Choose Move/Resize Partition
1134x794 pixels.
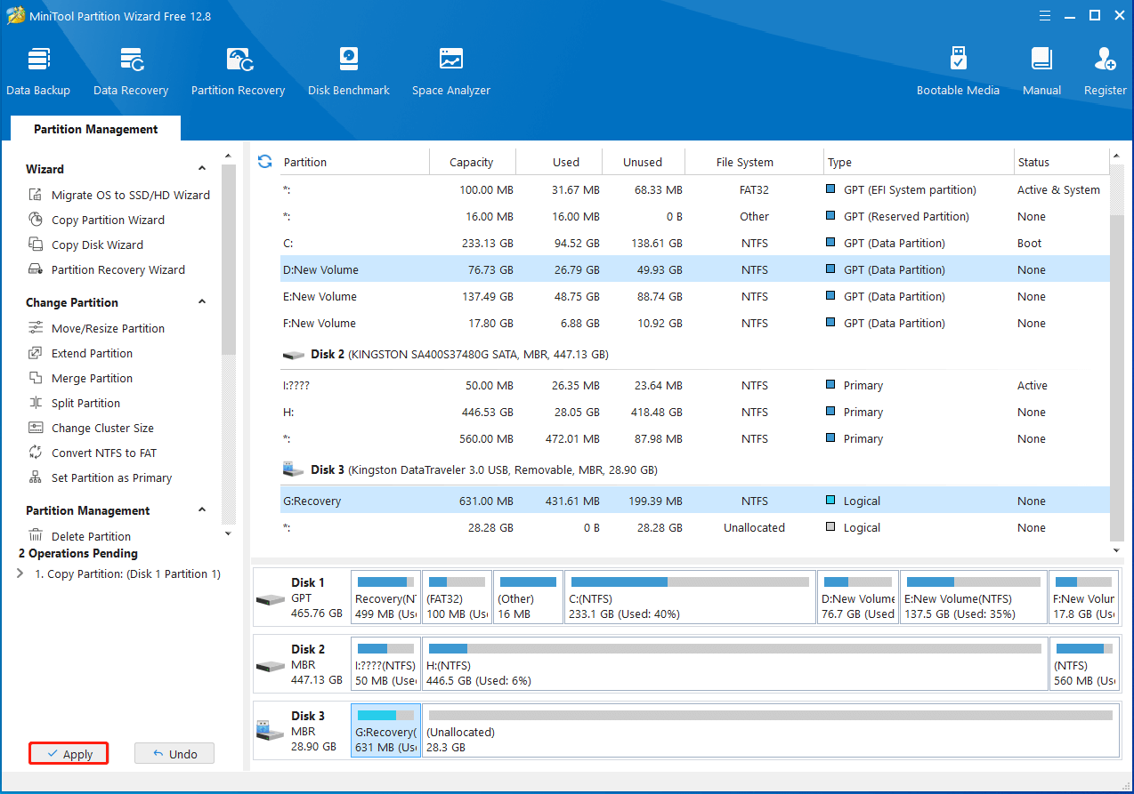[x=97, y=328]
